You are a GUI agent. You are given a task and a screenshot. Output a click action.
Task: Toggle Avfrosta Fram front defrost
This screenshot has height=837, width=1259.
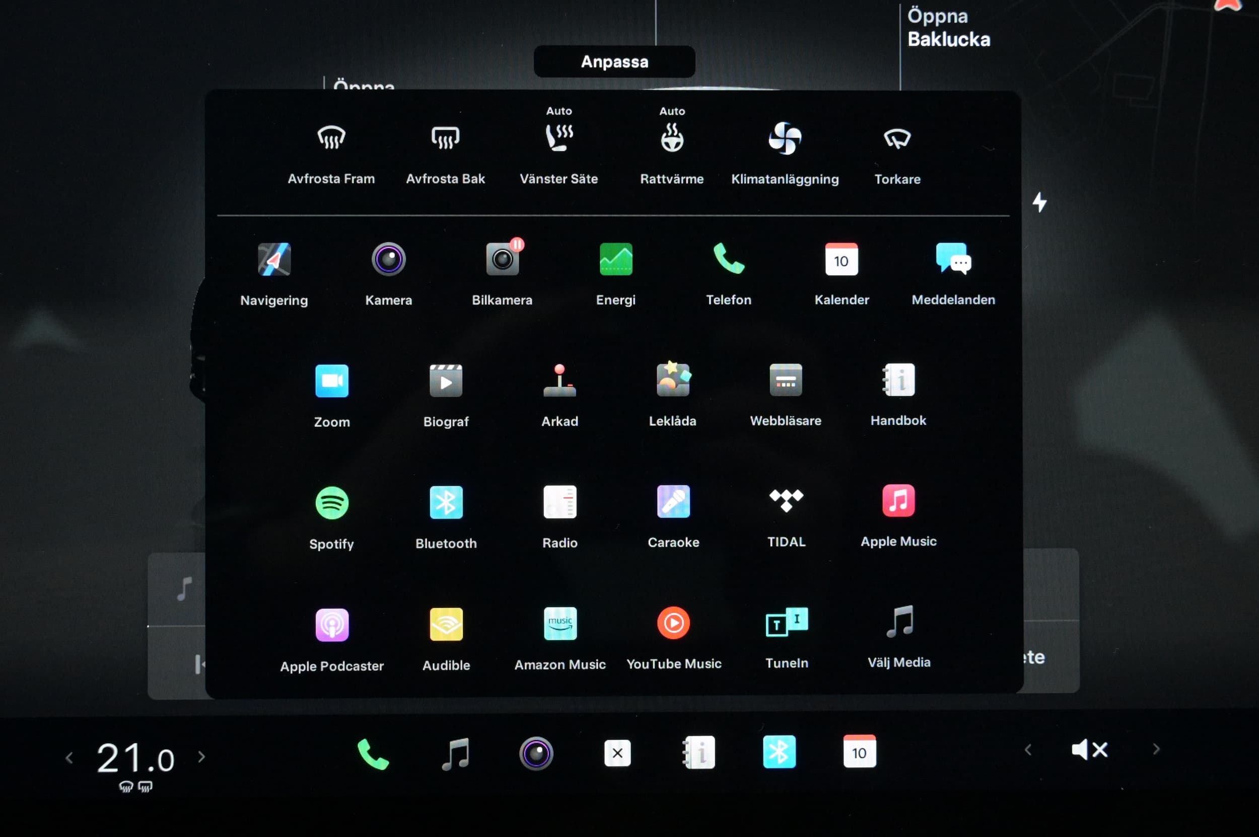pyautogui.click(x=331, y=138)
